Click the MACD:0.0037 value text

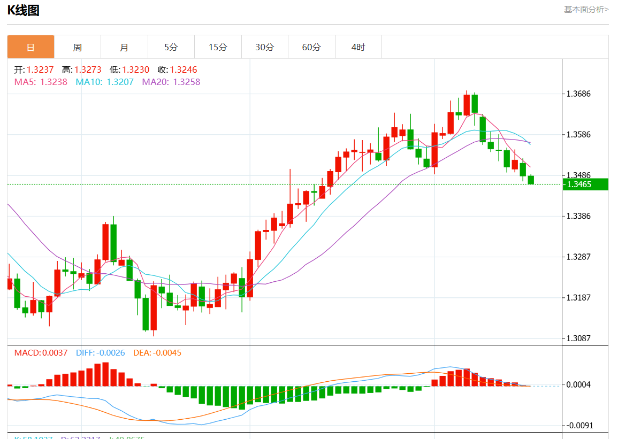[x=41, y=353]
